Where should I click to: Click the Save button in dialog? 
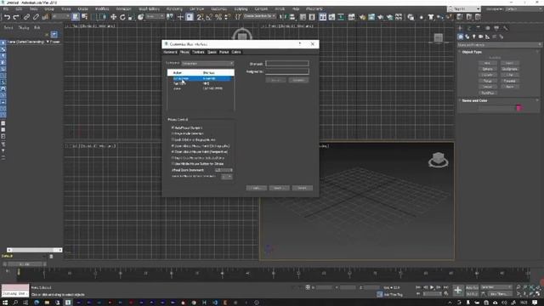click(x=280, y=188)
